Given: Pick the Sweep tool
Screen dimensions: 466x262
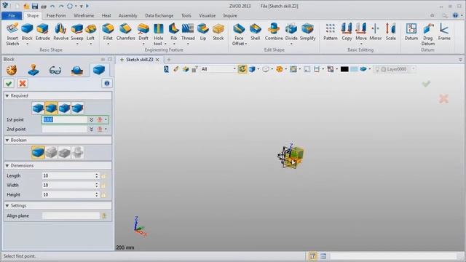Looking at the screenshot, I should (77, 31).
